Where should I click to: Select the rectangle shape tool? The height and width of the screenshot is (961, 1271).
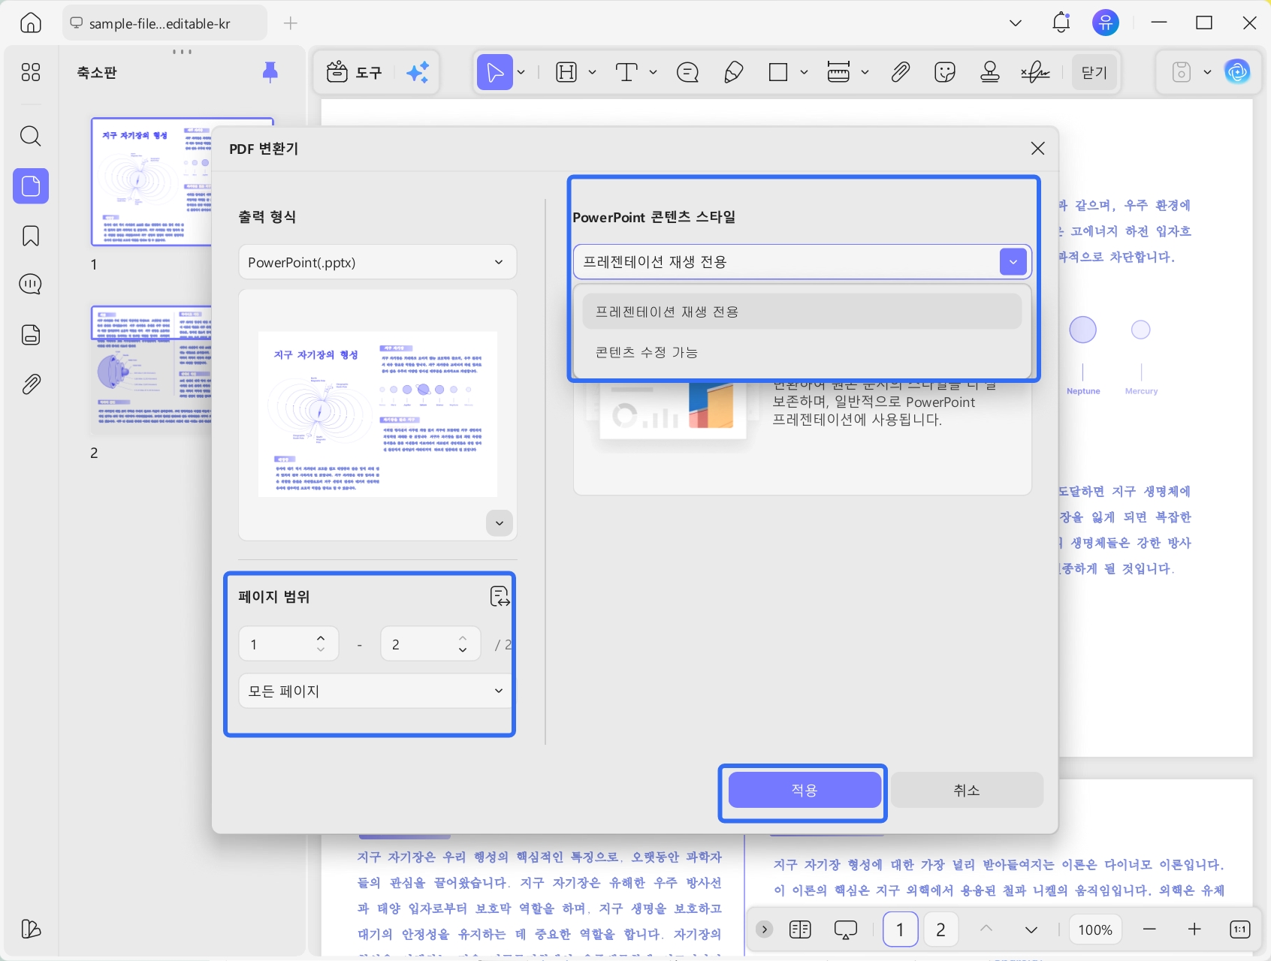pyautogui.click(x=778, y=72)
